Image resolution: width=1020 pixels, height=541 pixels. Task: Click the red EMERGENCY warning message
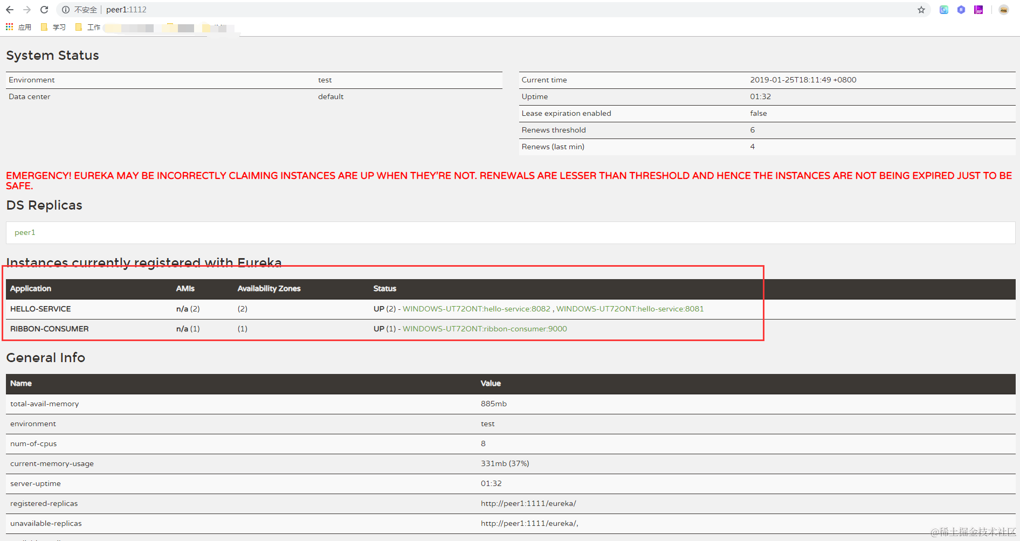click(x=509, y=181)
